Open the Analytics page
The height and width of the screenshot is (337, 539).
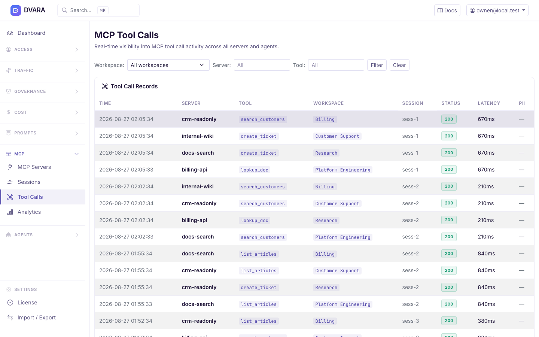(x=43, y=212)
